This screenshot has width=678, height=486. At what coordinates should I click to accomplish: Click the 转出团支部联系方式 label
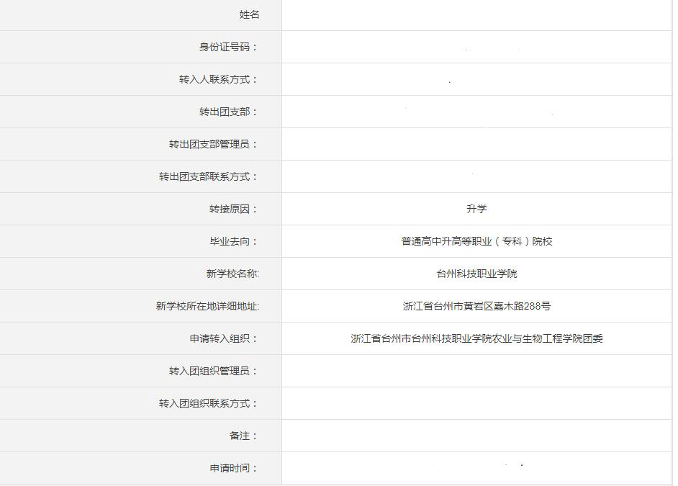(208, 176)
